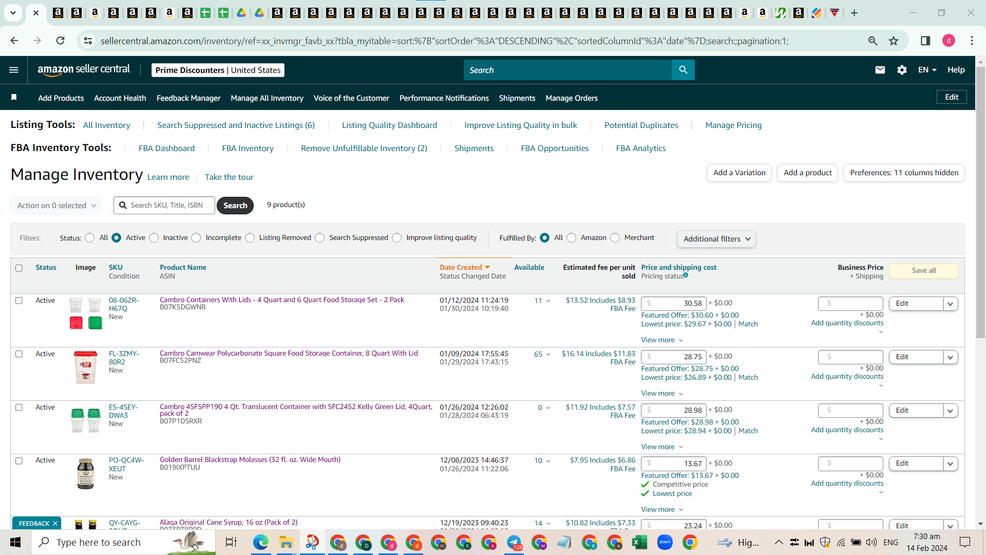Open Account Health in the navigation bar
The height and width of the screenshot is (555, 986).
[x=120, y=98]
